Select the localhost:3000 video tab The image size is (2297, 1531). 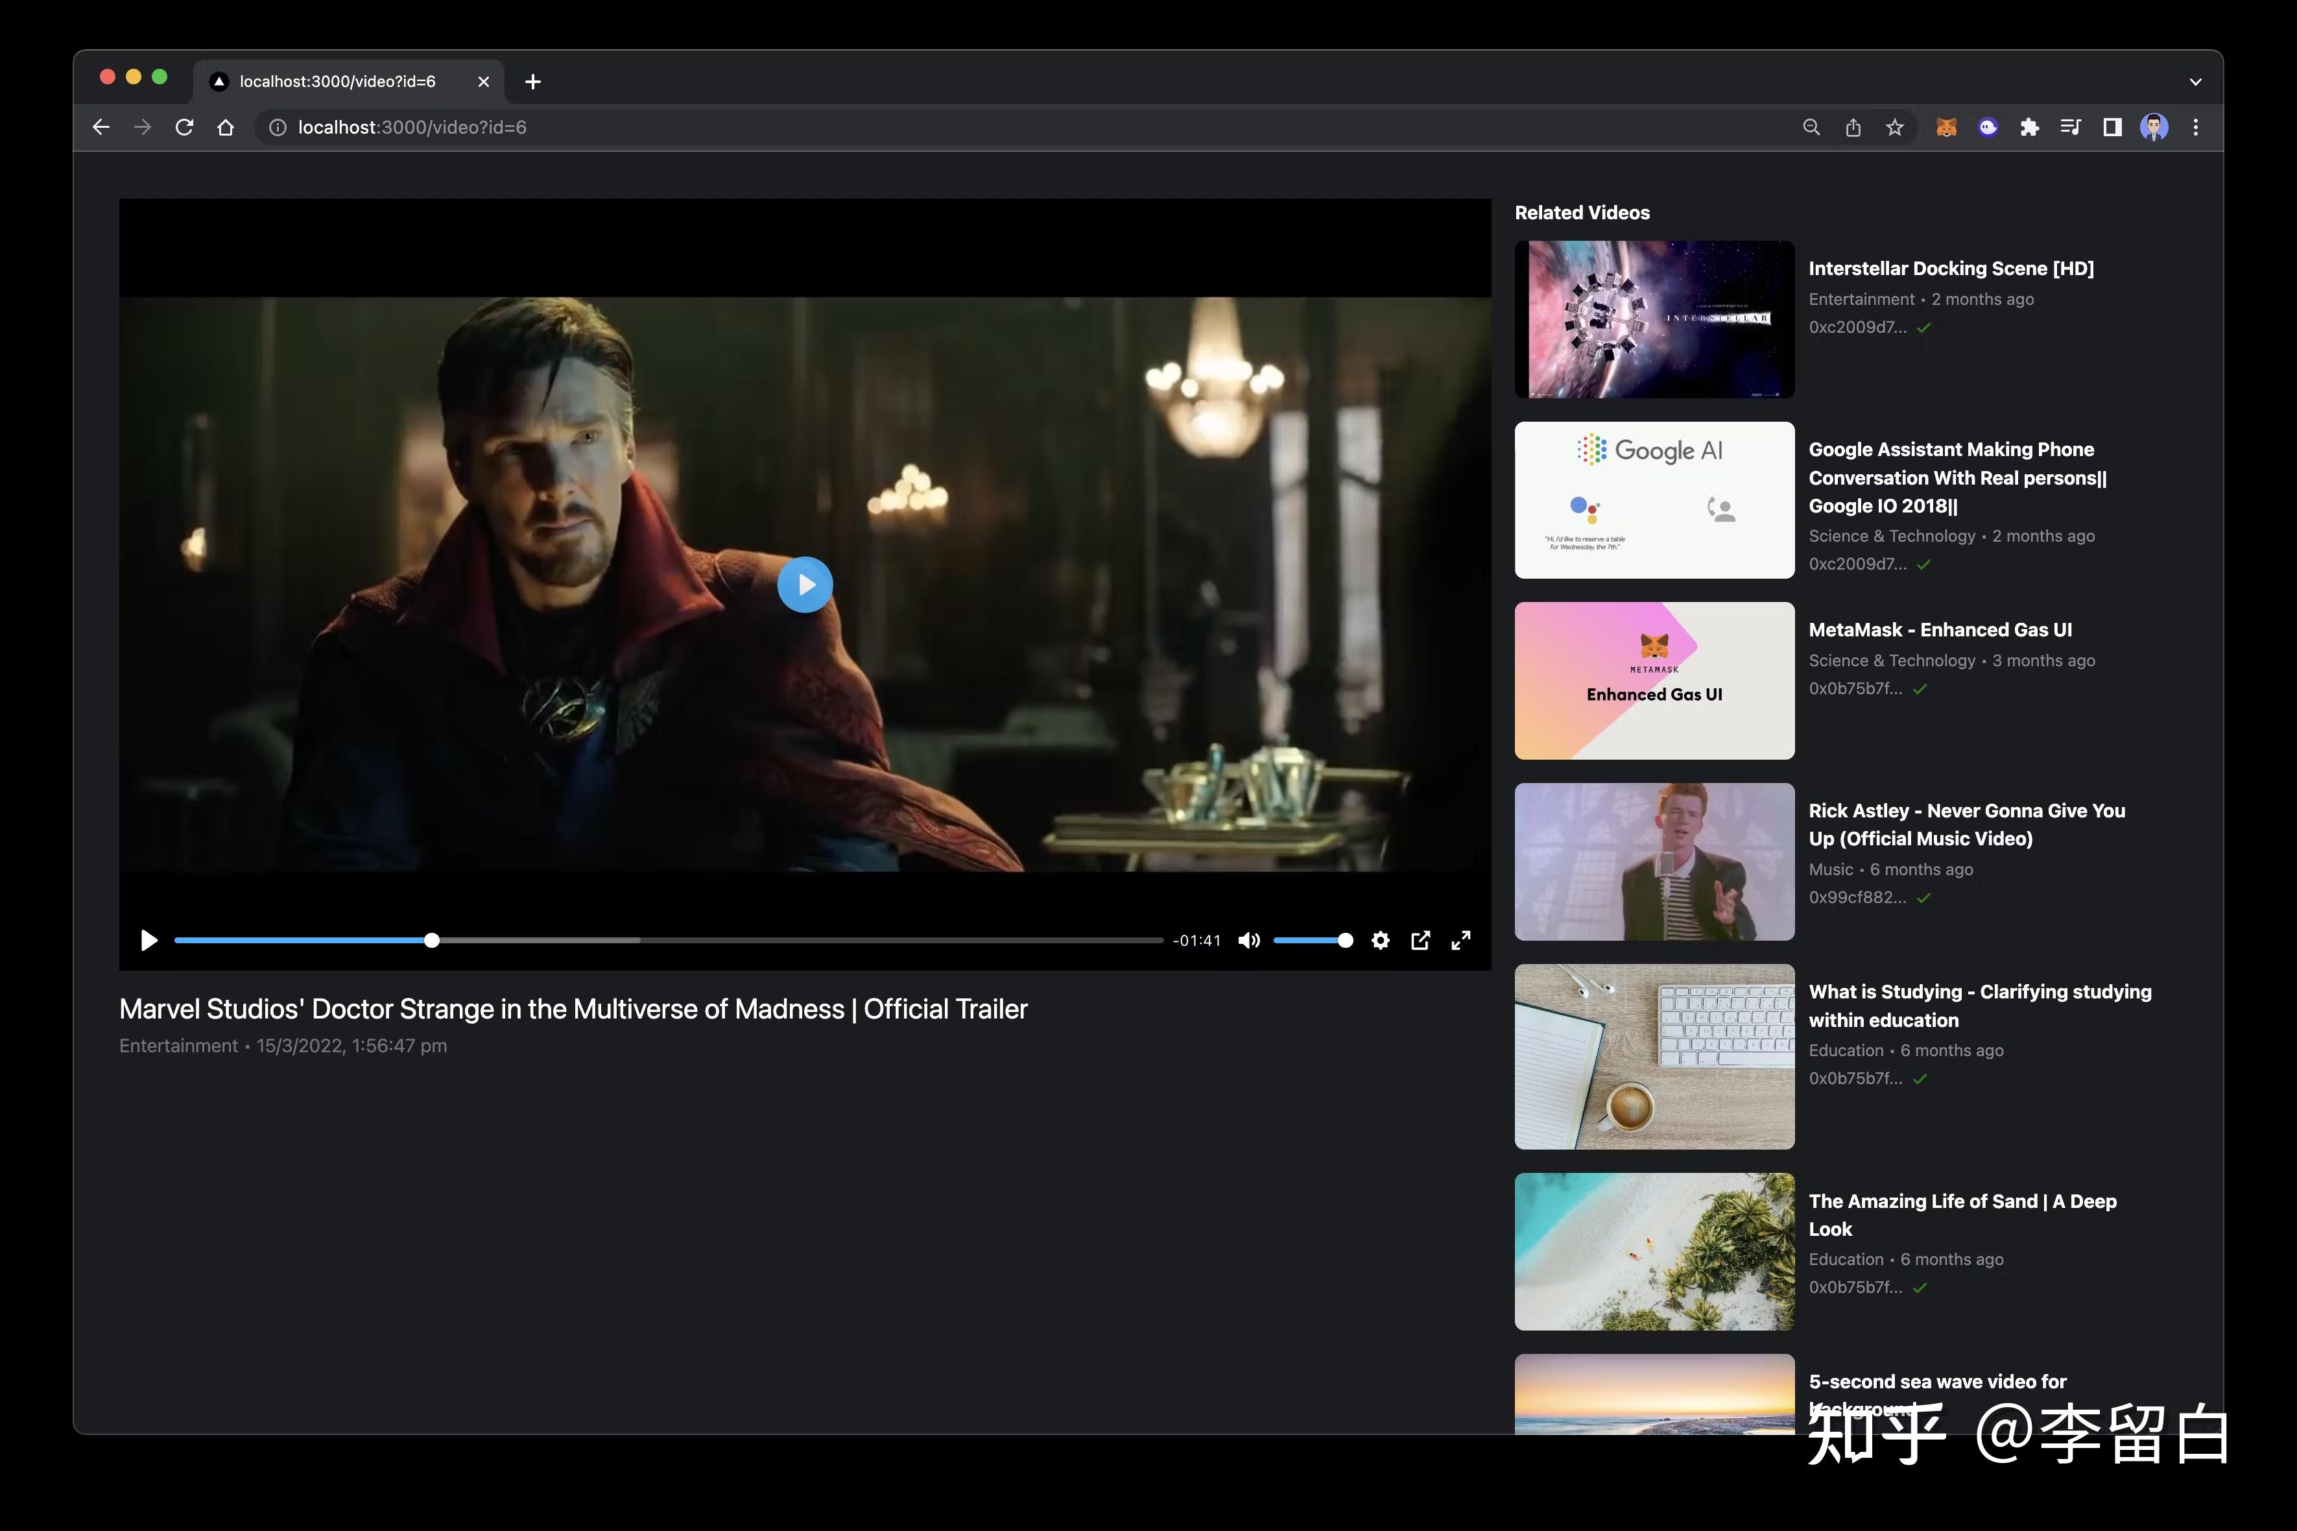point(338,81)
